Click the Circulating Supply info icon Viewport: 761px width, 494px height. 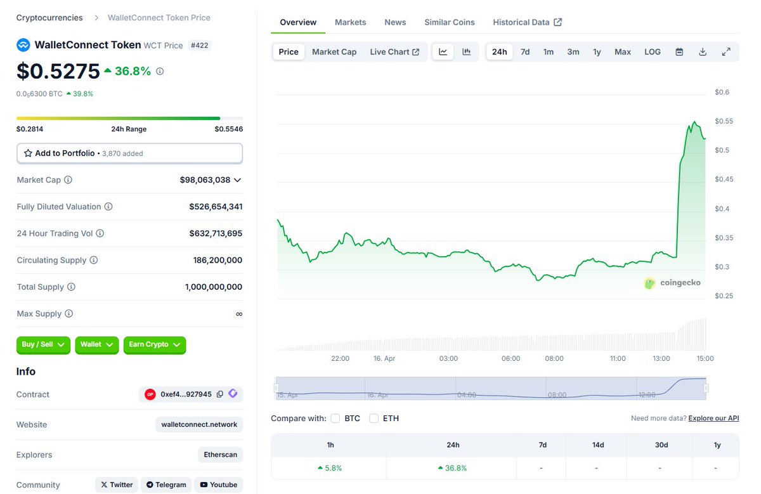point(94,260)
